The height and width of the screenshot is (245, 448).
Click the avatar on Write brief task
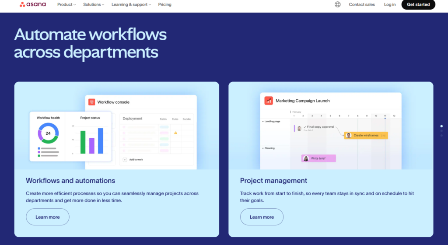click(306, 158)
